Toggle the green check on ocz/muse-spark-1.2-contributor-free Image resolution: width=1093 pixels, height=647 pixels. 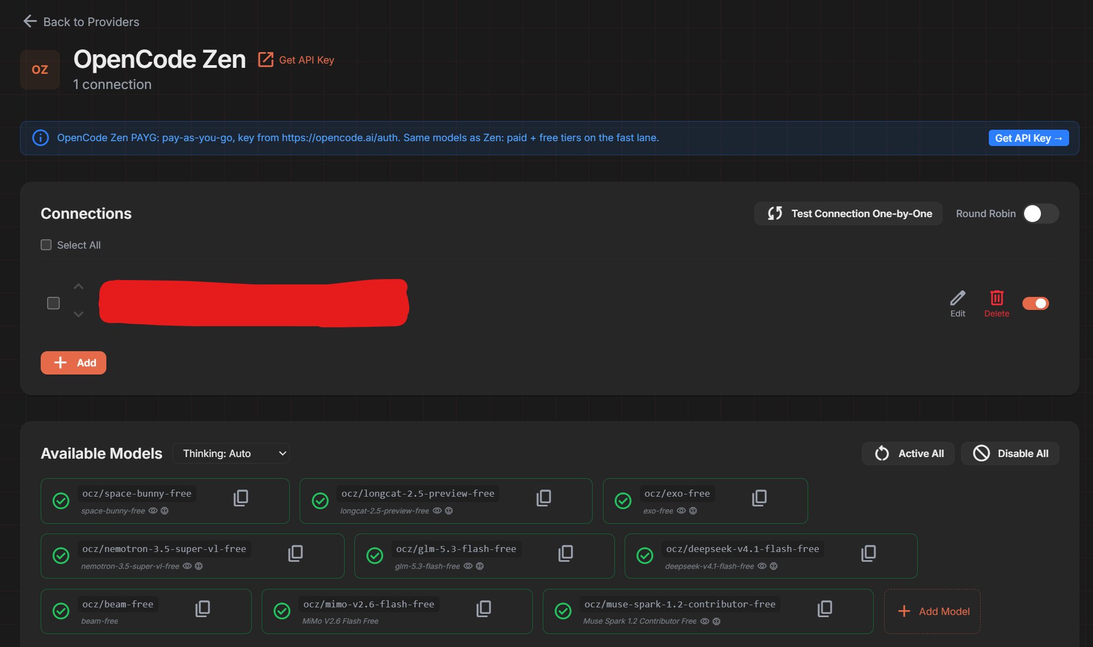click(563, 611)
